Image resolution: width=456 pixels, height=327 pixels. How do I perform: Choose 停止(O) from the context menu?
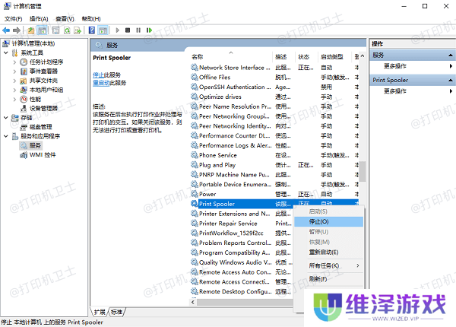tap(319, 221)
